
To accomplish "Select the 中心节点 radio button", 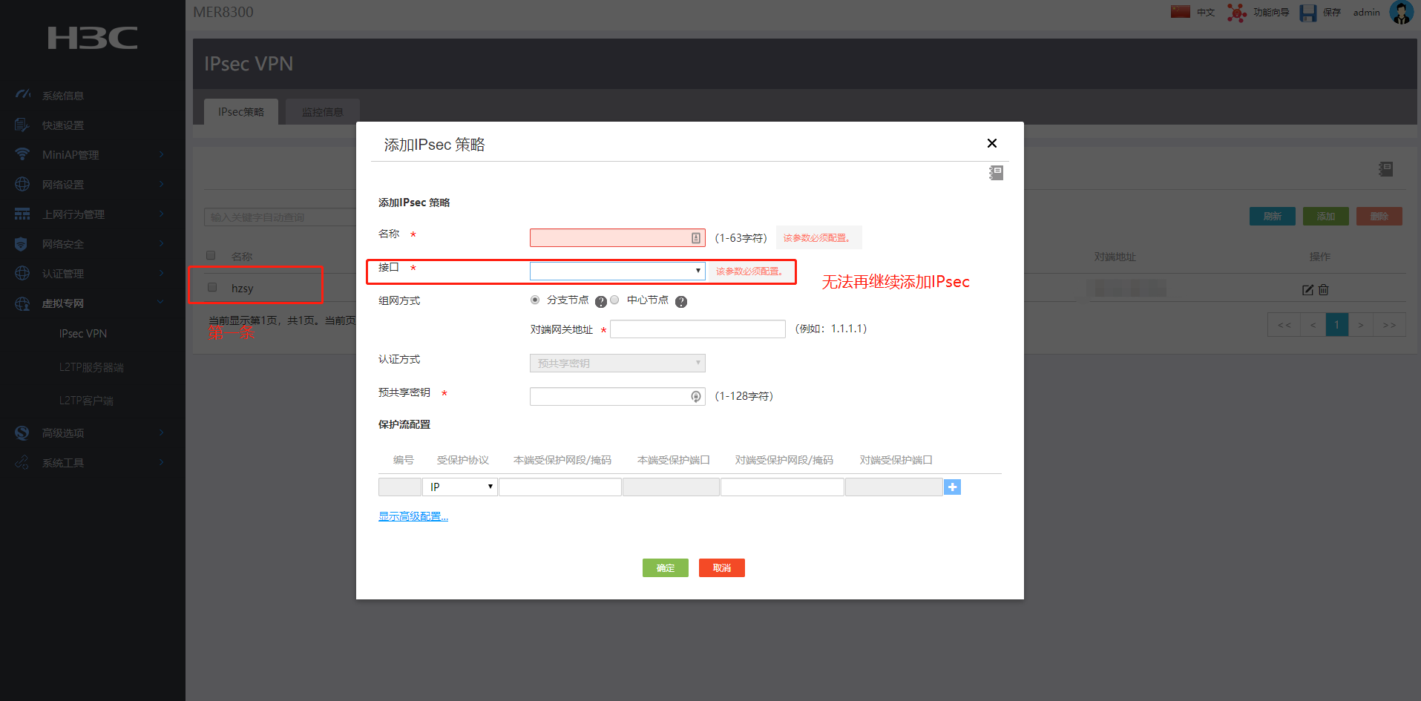I will coord(614,300).
